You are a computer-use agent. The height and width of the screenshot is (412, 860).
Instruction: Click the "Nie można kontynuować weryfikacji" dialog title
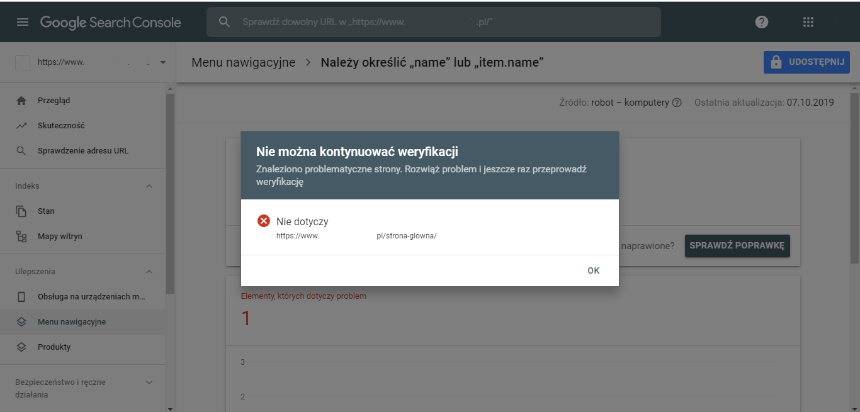[x=357, y=152]
